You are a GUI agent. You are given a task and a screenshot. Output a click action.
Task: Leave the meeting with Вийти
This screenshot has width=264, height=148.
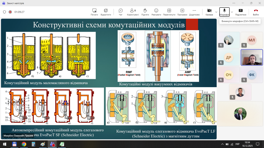click(256, 12)
